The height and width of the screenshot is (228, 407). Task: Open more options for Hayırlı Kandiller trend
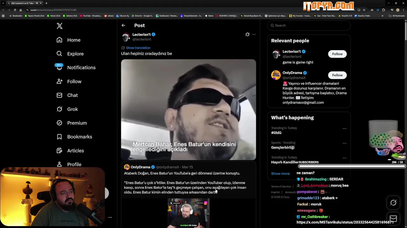coord(344,158)
